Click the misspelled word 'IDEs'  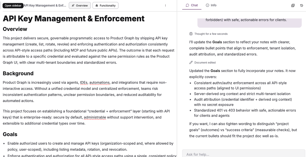[84, 82]
